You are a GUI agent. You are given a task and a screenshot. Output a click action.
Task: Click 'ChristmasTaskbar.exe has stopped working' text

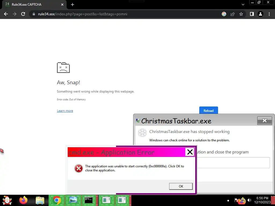pyautogui.click(x=189, y=131)
